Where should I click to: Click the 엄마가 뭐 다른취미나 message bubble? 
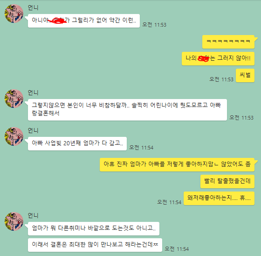click(x=94, y=228)
